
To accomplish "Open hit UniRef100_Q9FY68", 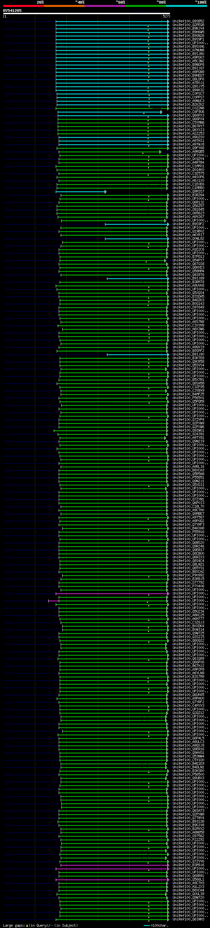I will pos(188,148).
